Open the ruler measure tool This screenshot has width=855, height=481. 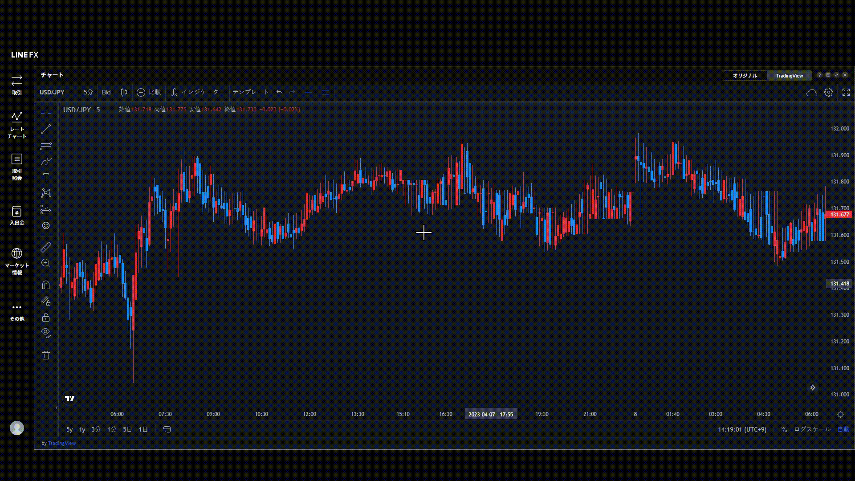pos(46,247)
